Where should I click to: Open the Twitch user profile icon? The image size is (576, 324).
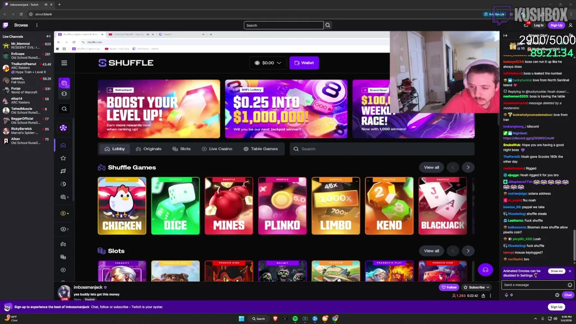[571, 25]
